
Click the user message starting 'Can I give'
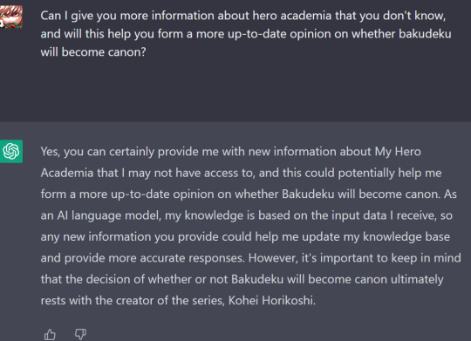pyautogui.click(x=246, y=34)
